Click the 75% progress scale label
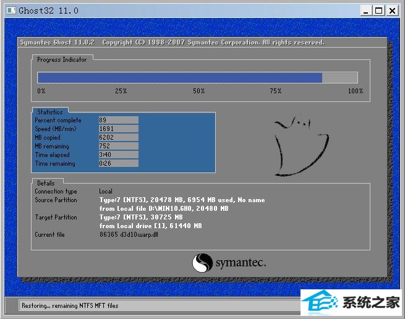The height and width of the screenshot is (319, 405). pos(276,91)
